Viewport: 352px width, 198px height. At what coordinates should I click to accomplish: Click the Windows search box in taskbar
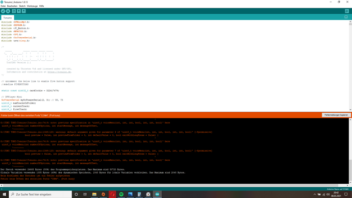point(40,194)
